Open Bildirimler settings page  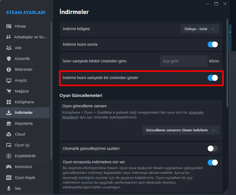(25, 69)
